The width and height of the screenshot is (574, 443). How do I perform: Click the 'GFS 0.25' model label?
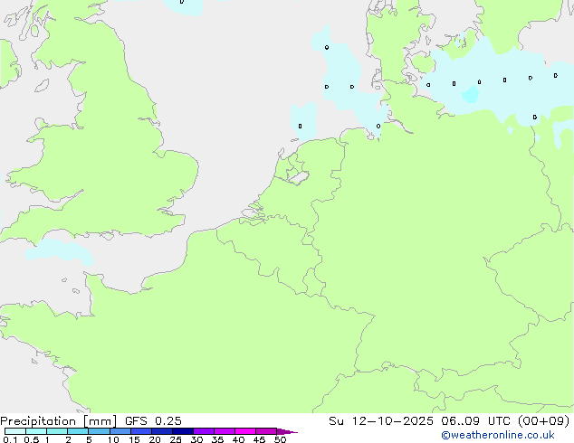click(153, 421)
